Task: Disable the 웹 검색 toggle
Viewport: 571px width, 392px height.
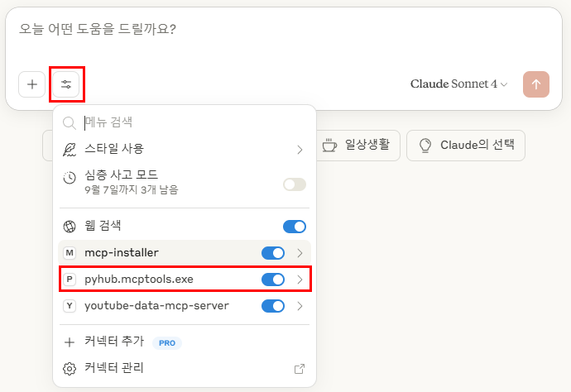Action: tap(295, 227)
